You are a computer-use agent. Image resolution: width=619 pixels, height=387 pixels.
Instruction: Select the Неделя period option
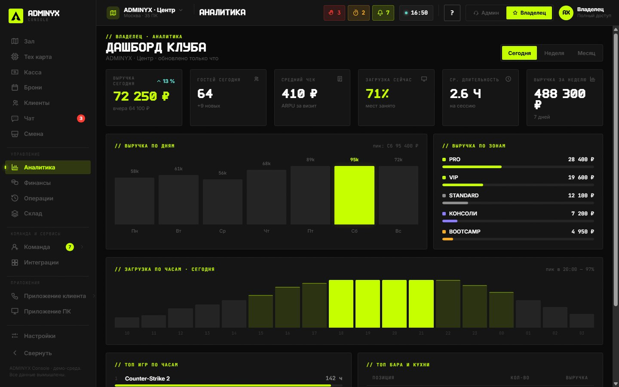(554, 53)
